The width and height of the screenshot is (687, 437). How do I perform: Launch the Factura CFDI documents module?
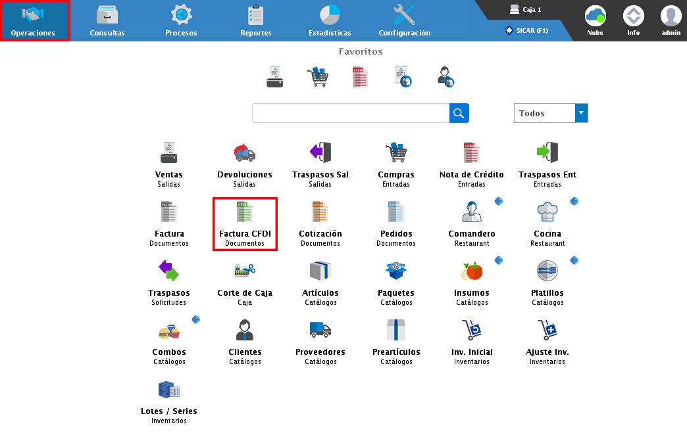point(244,214)
